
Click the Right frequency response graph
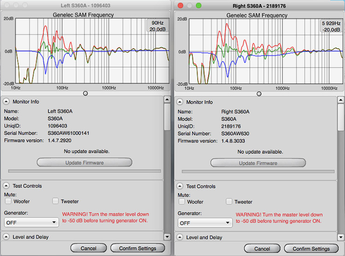(x=266, y=51)
